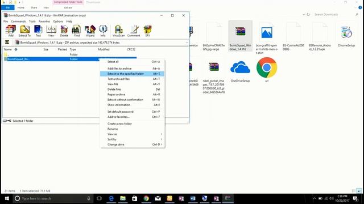Choose Rename from the context menu
This screenshot has width=364, height=204.
[x=133, y=129]
